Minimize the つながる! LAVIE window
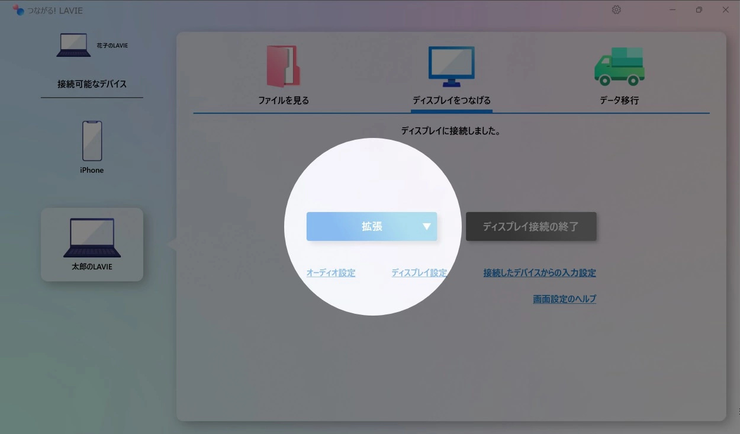 [673, 10]
